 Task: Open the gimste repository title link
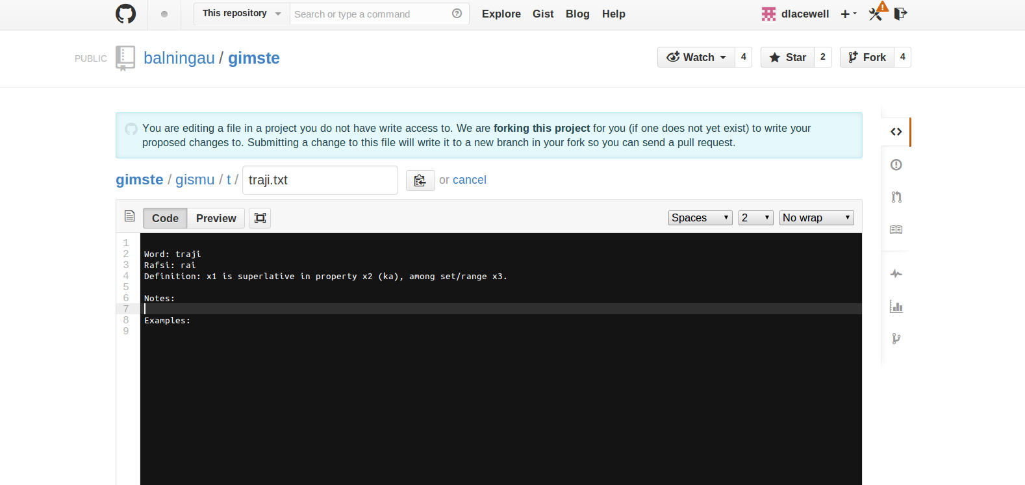[254, 58]
